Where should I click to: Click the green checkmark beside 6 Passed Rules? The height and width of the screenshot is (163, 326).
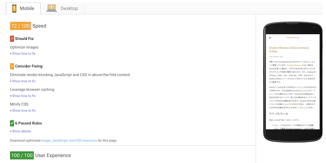(x=12, y=123)
